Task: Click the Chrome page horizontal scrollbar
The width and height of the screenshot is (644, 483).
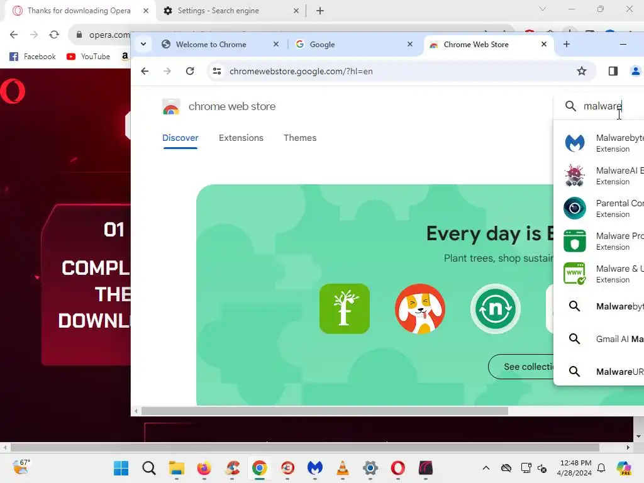Action: 325,411
